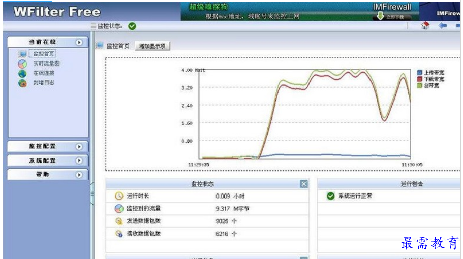Click the 监控状态: label in the top bar

(110, 26)
